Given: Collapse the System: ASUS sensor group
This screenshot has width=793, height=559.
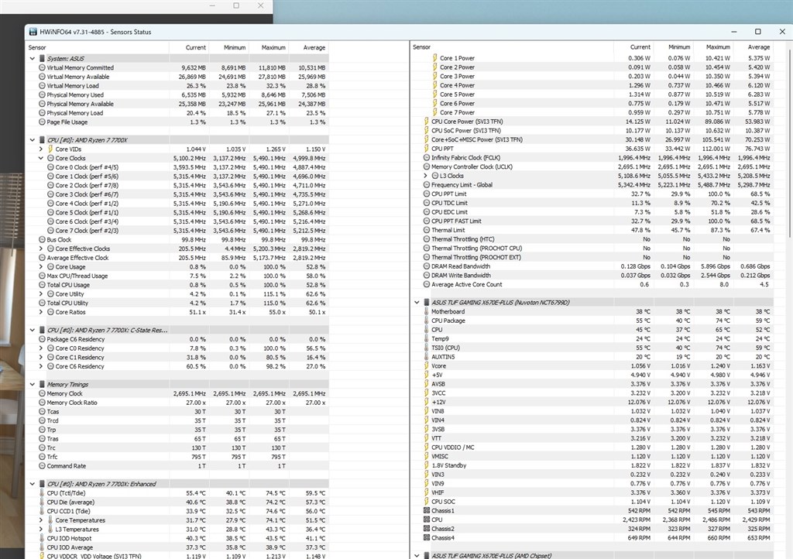Looking at the screenshot, I should point(33,59).
